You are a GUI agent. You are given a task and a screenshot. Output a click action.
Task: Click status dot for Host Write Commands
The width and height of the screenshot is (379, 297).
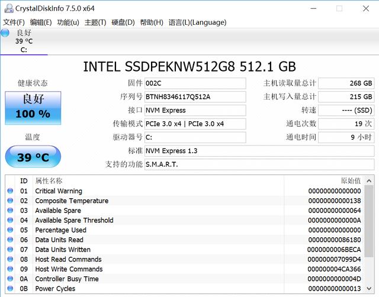click(10, 269)
